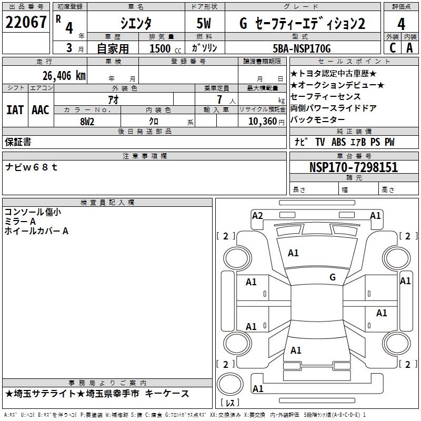Viewport: 421px width, 421px height.
Task: Click the [レス] spare tire label
Action: tap(230, 403)
